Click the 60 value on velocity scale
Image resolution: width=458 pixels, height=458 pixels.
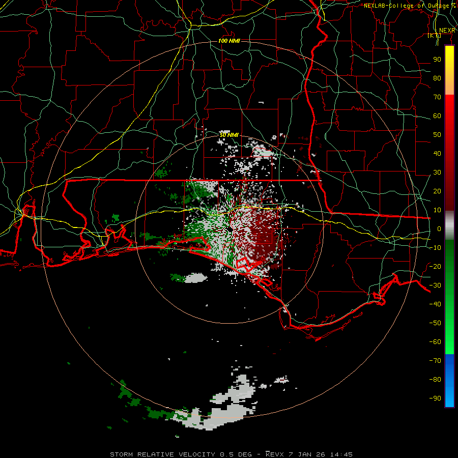[437, 116]
